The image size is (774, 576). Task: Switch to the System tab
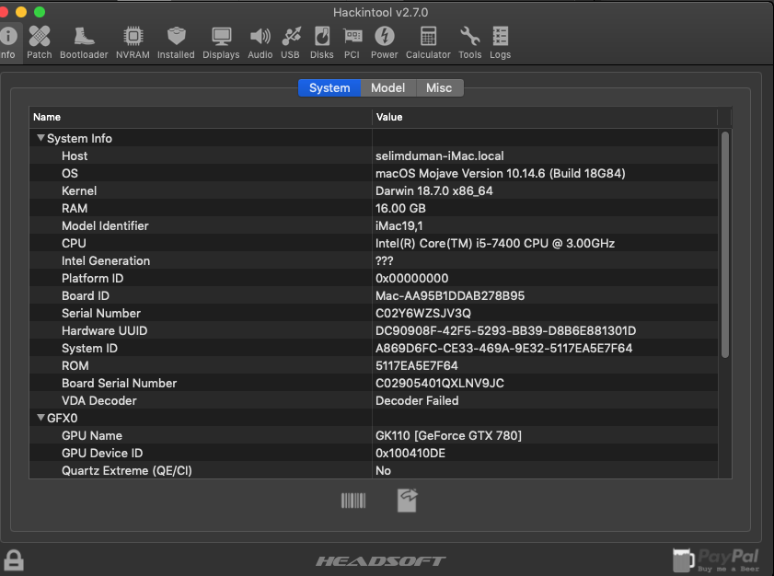(x=329, y=87)
